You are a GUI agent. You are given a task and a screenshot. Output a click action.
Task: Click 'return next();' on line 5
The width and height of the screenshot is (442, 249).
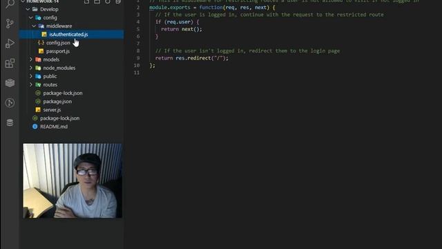182,29
